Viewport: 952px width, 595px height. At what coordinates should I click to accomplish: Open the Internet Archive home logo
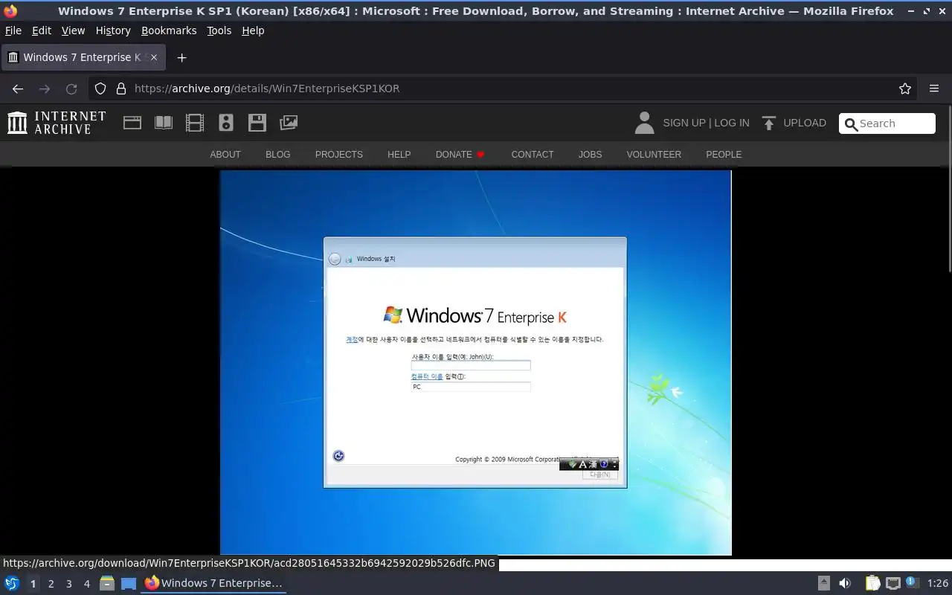pos(57,123)
